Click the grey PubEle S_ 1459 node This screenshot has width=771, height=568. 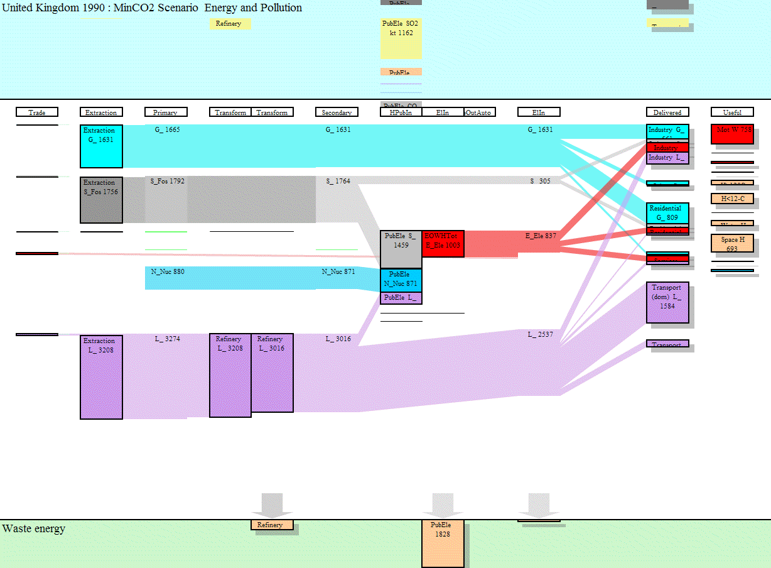click(401, 249)
